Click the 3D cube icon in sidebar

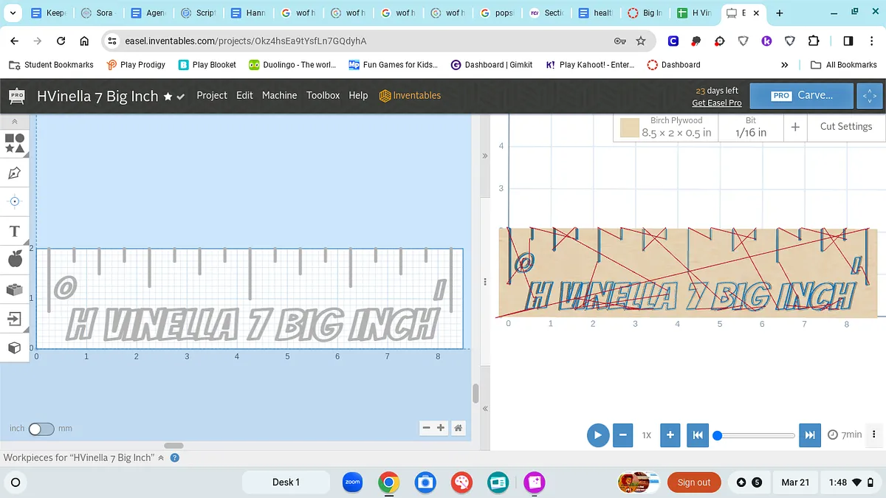(x=14, y=347)
